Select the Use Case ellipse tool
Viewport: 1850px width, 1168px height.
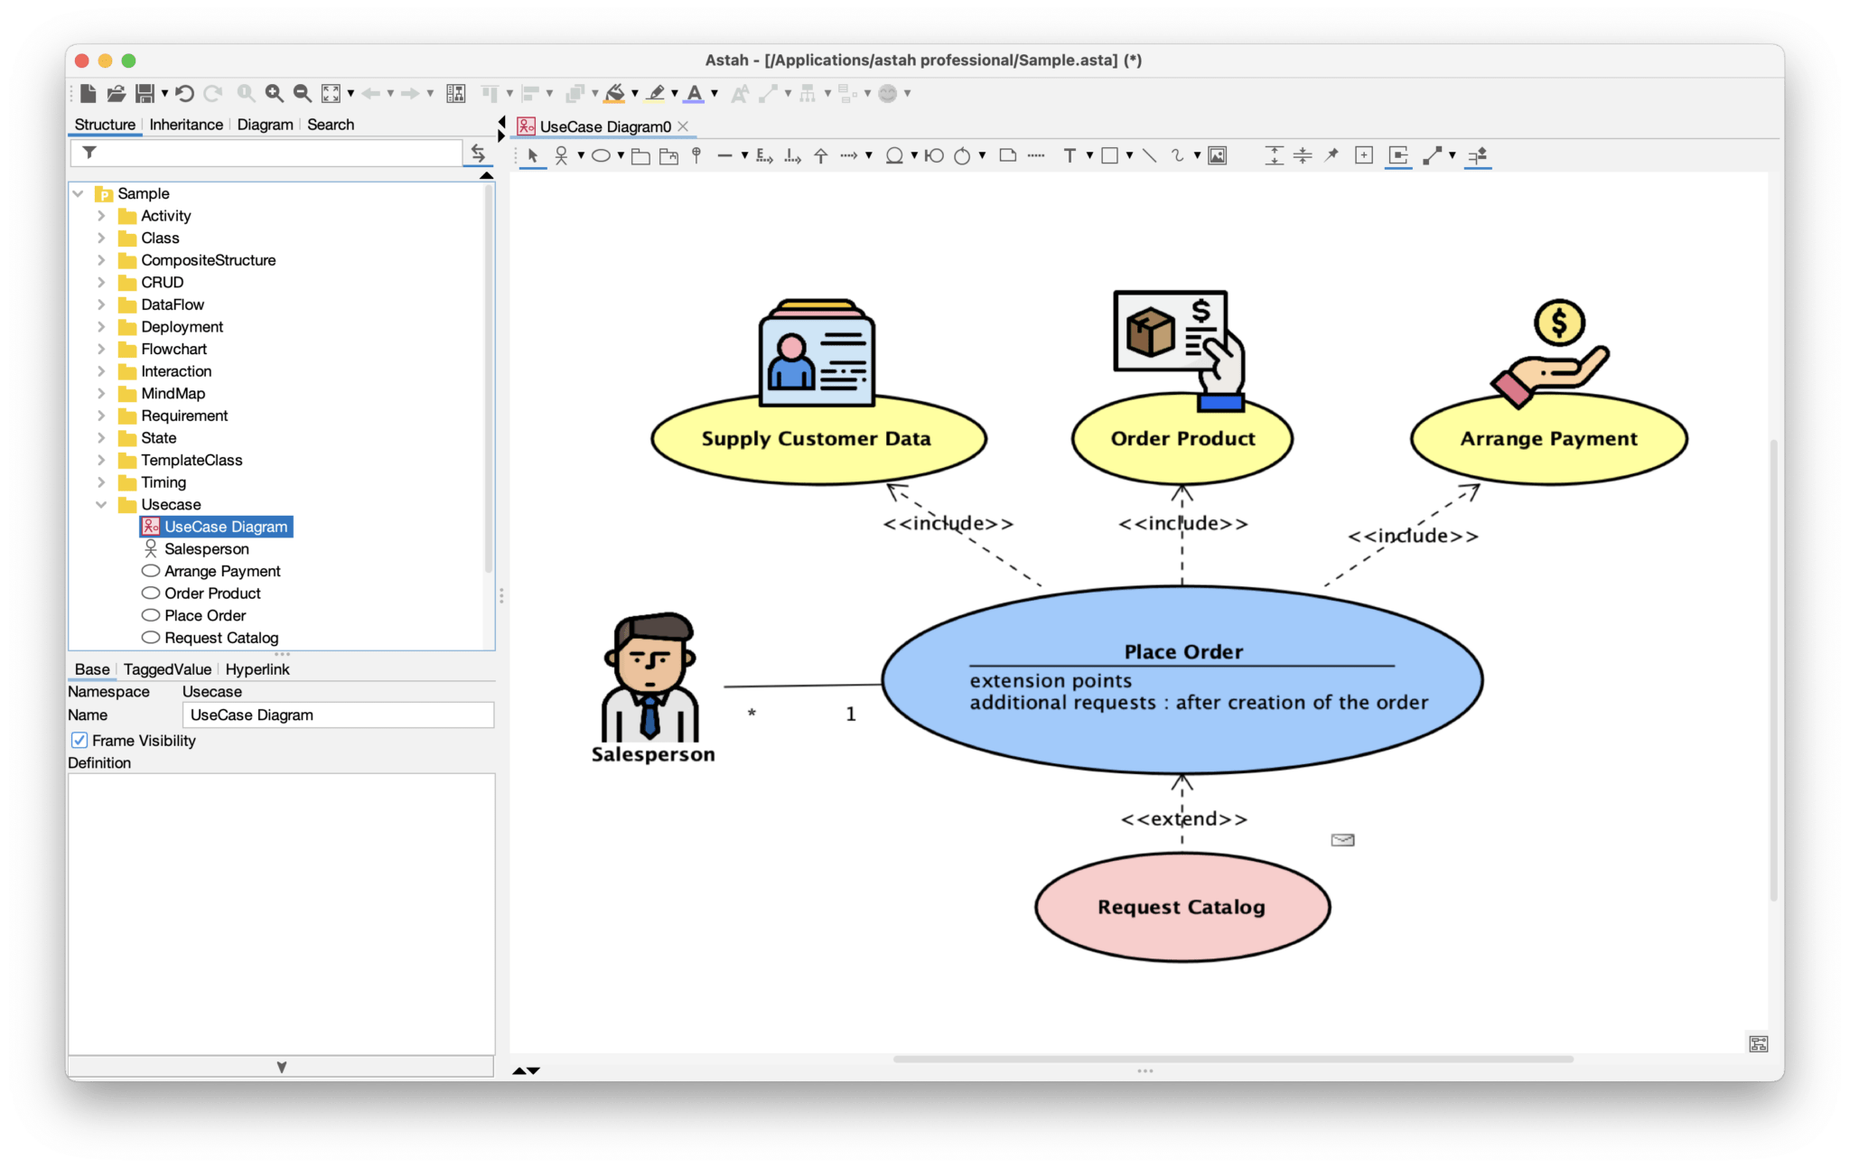click(601, 155)
